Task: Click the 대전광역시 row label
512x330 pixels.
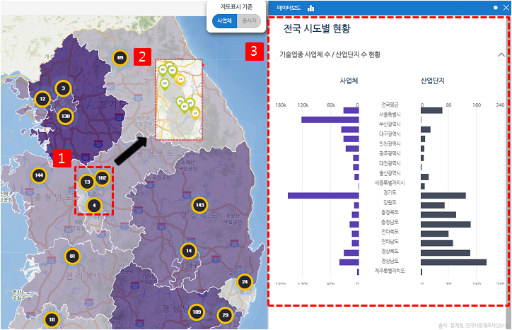Action: (390, 163)
